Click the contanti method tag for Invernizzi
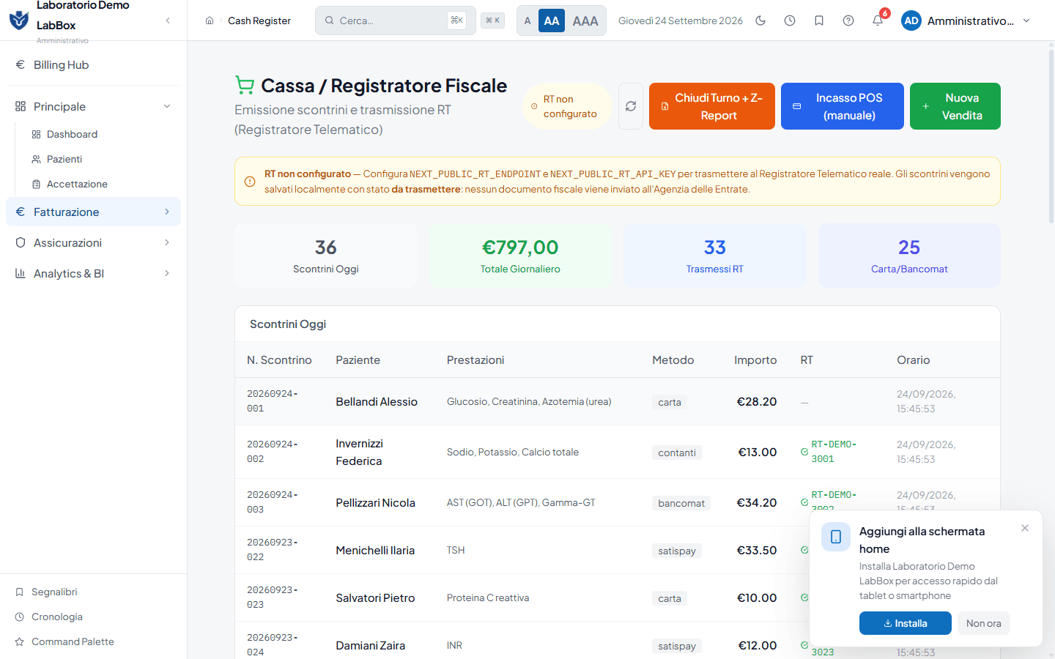Viewport: 1055px width, 659px height. [677, 453]
